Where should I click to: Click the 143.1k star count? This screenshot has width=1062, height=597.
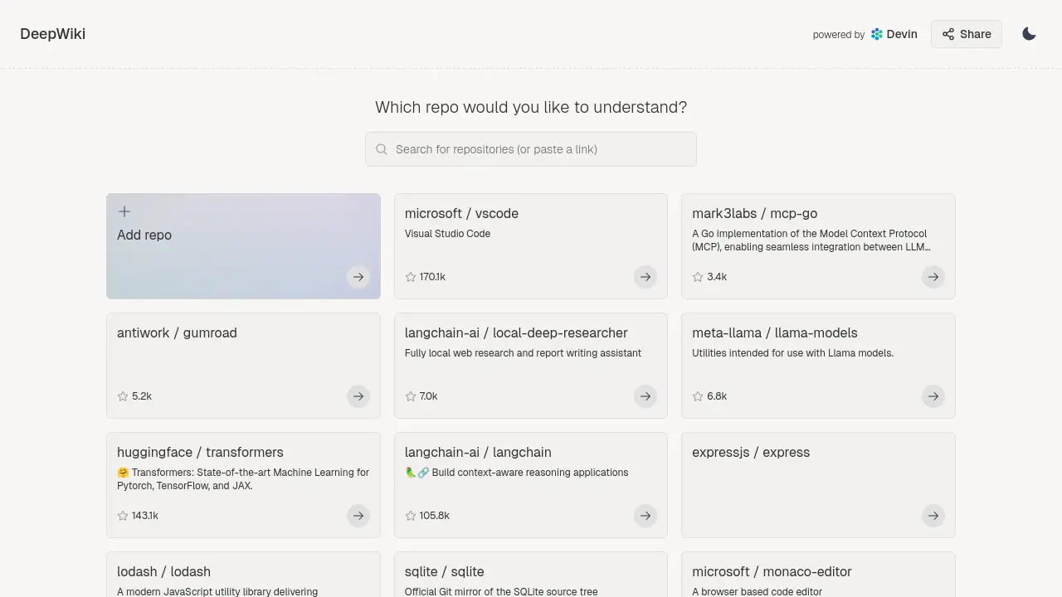[145, 516]
